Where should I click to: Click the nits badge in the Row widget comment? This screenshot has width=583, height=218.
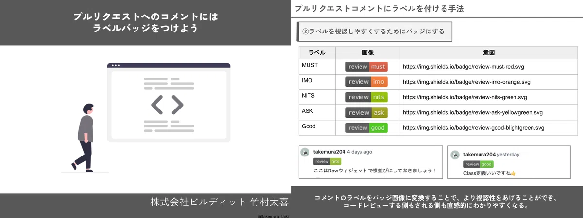point(327,161)
